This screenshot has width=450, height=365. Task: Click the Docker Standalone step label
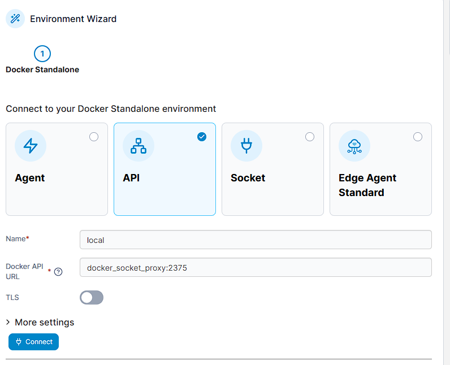42,69
